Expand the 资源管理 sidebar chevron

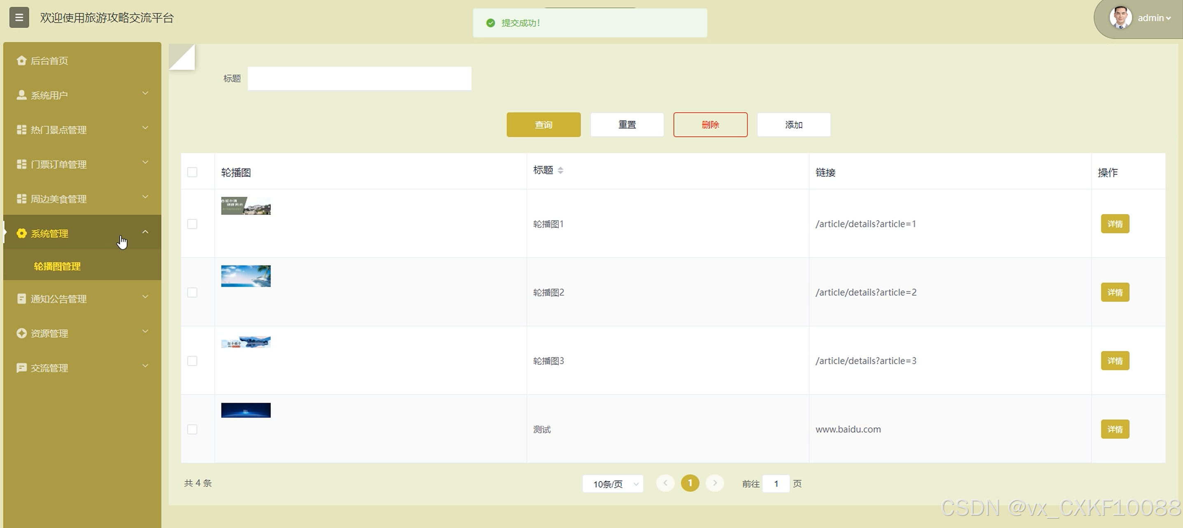[x=145, y=331]
